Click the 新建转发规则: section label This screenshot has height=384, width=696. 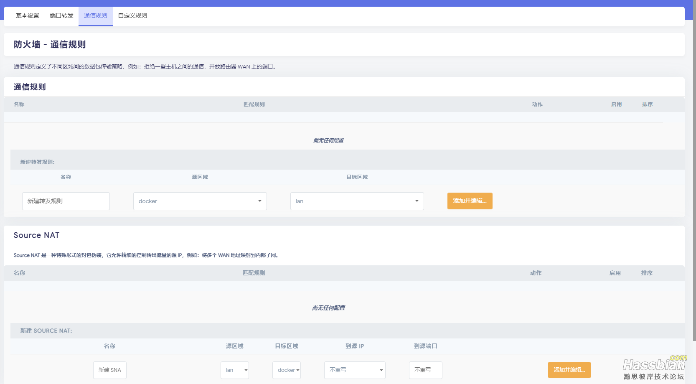click(x=37, y=162)
